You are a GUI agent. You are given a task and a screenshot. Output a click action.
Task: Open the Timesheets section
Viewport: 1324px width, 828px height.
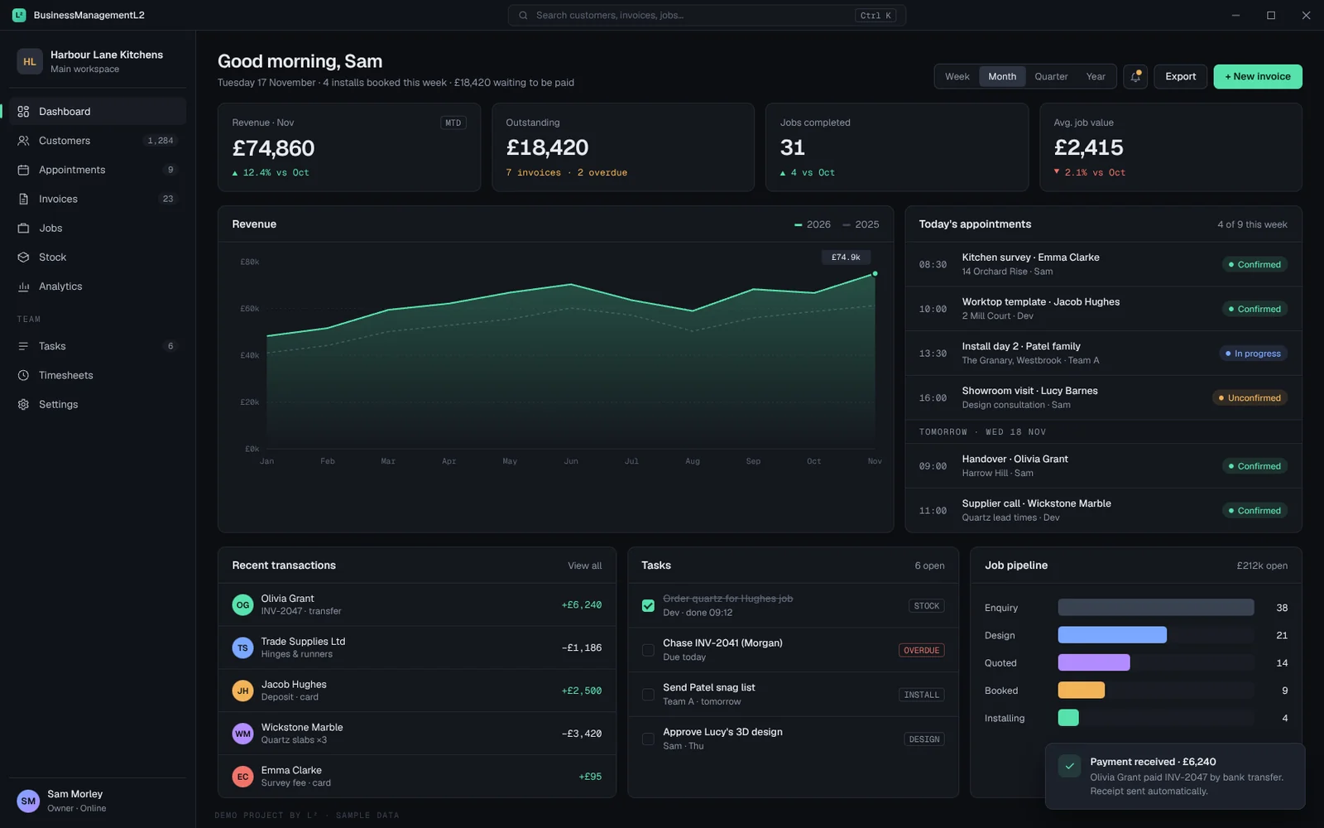pos(98,375)
